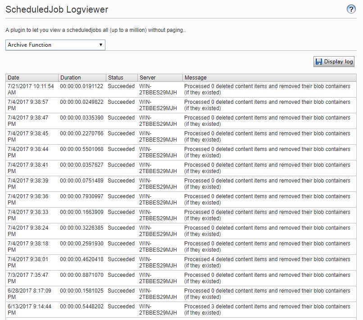Viewport: 363px width, 320px height.
Task: Select the 6/13/2017 entry with 3 processed items
Action: tap(180, 309)
